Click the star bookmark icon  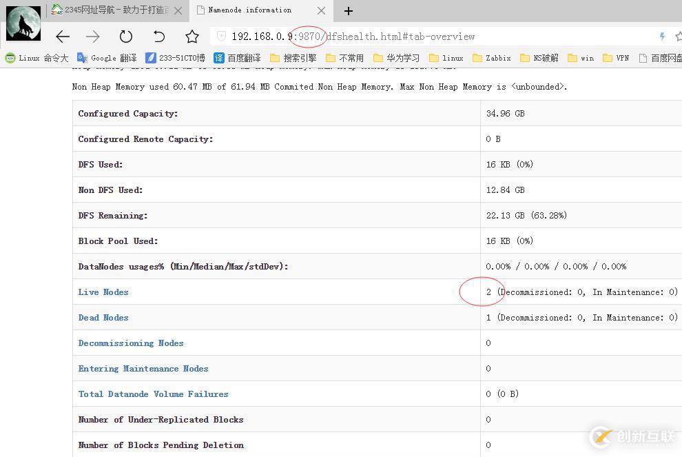click(x=192, y=37)
